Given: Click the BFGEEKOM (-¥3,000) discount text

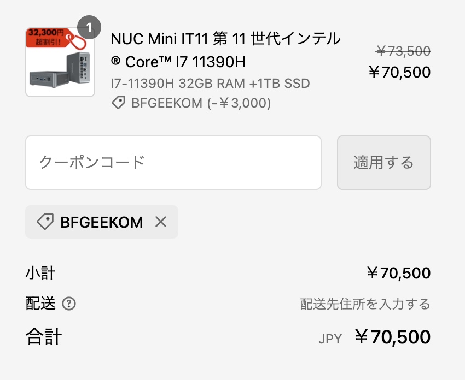Looking at the screenshot, I should coord(201,103).
